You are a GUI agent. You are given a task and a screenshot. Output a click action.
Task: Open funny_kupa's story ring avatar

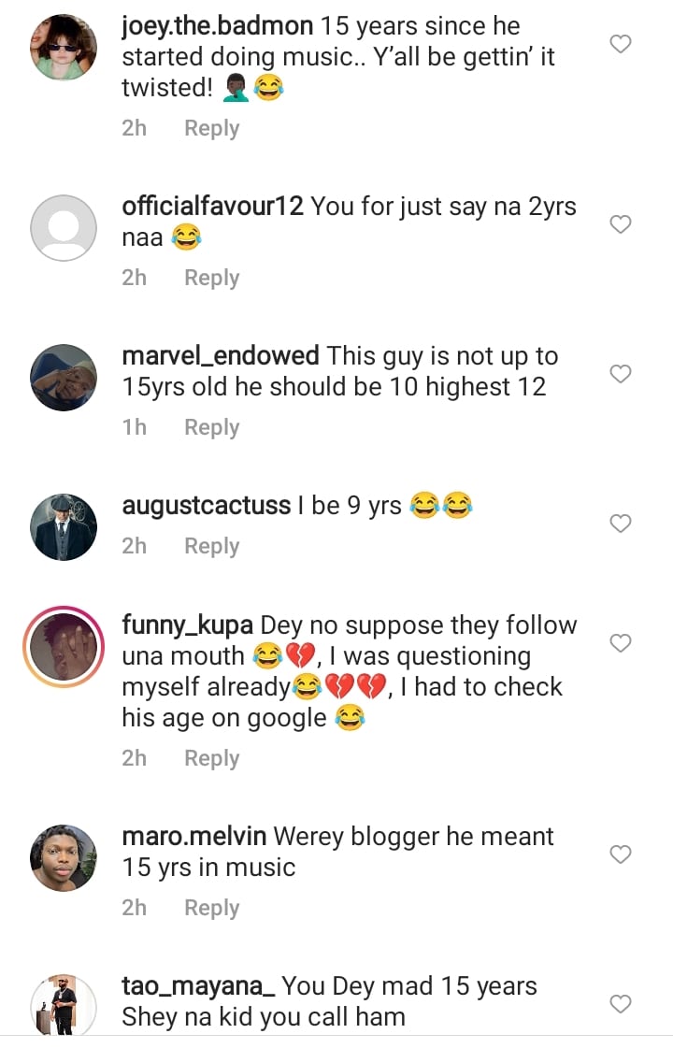(x=64, y=646)
